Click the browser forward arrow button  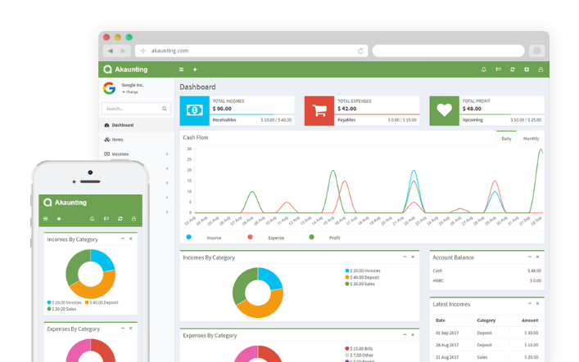pos(124,51)
